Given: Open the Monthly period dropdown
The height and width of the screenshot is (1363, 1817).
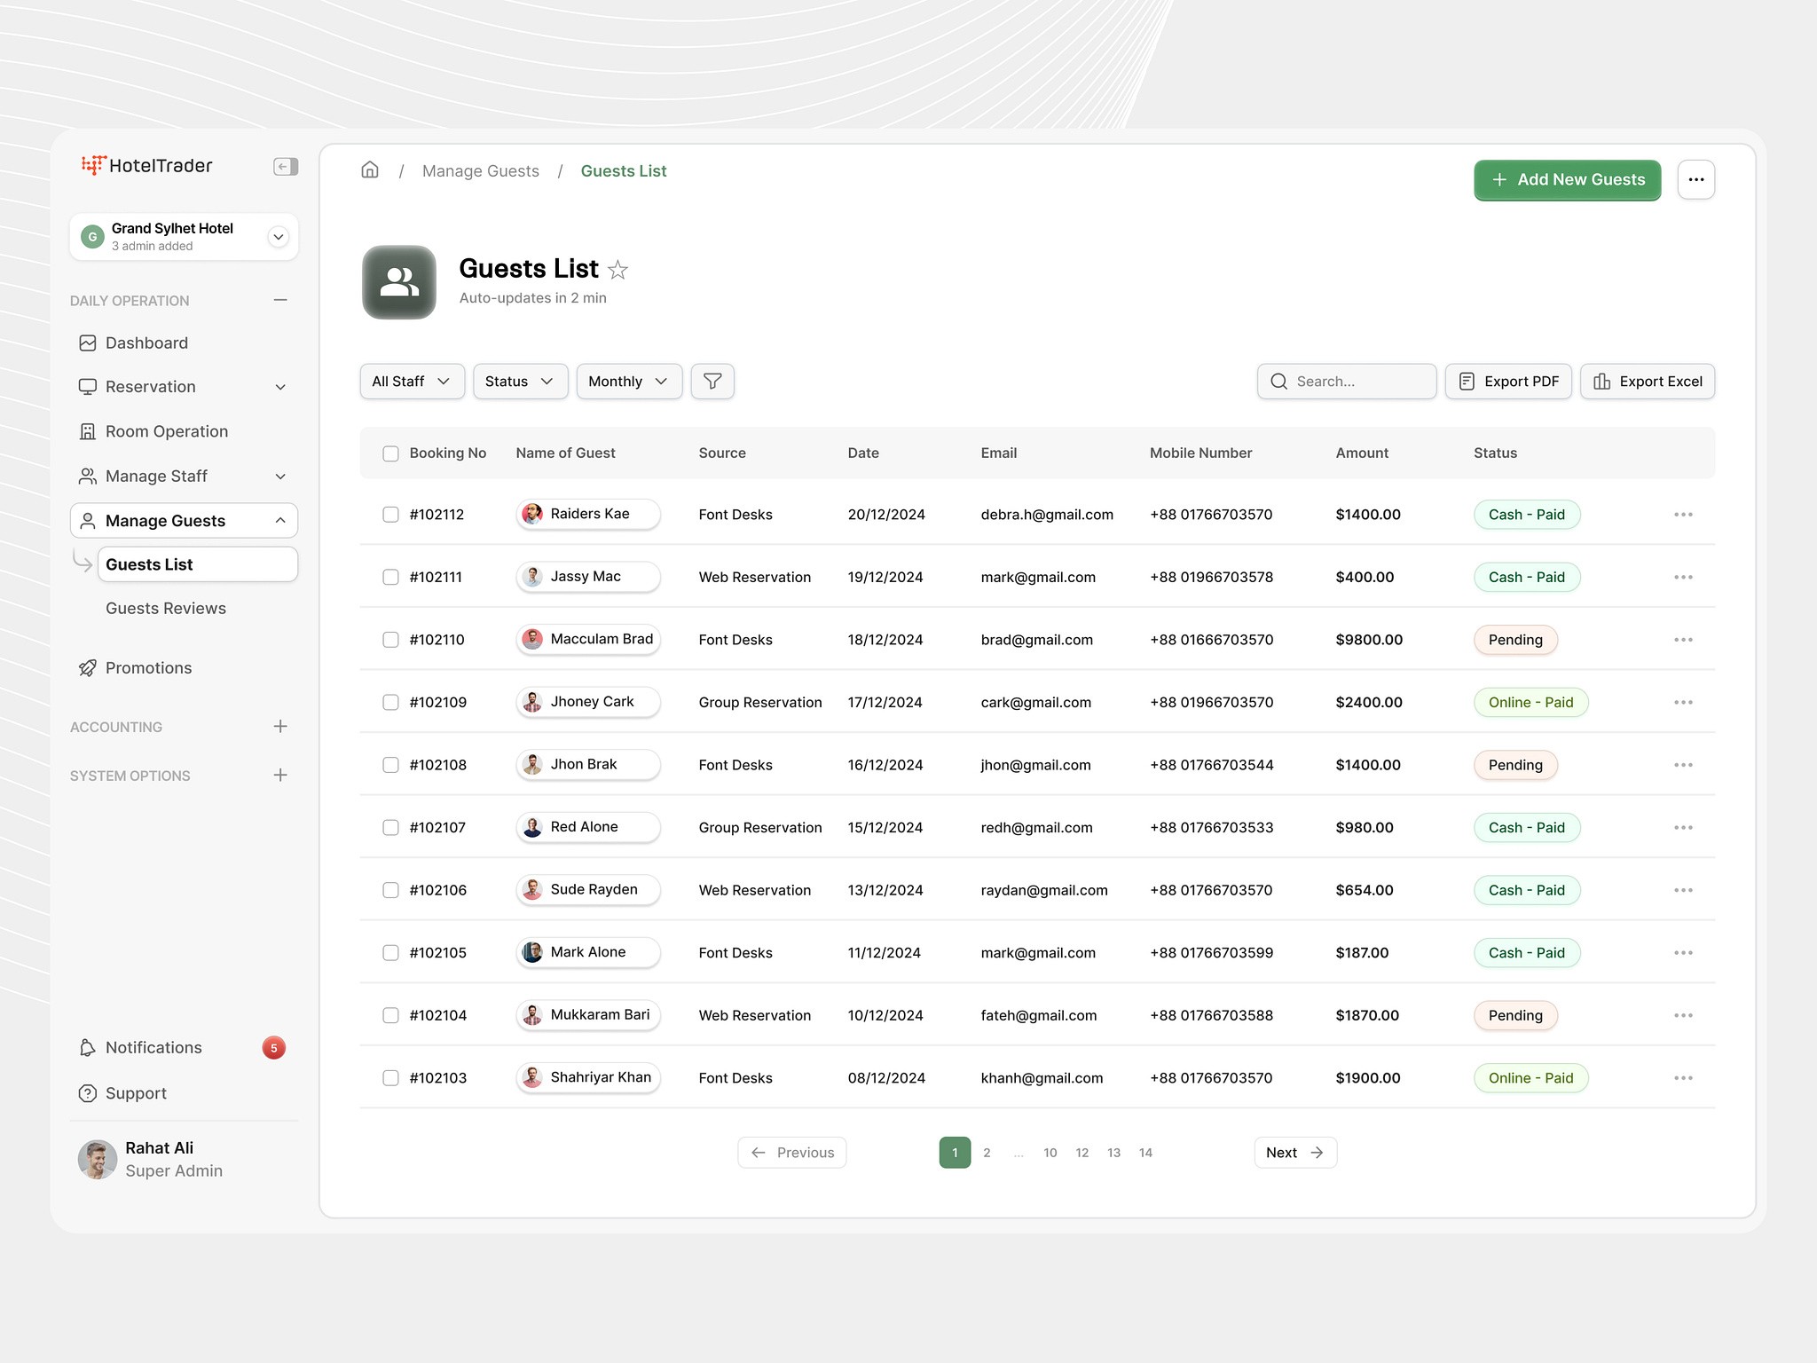Looking at the screenshot, I should [628, 382].
